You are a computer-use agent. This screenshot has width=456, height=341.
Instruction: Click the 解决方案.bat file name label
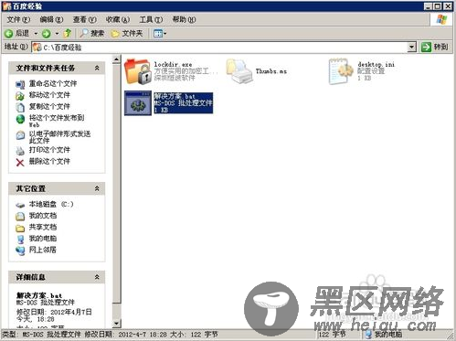175,96
